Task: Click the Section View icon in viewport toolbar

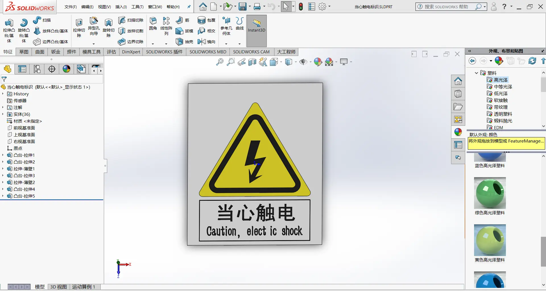Action: [x=252, y=62]
